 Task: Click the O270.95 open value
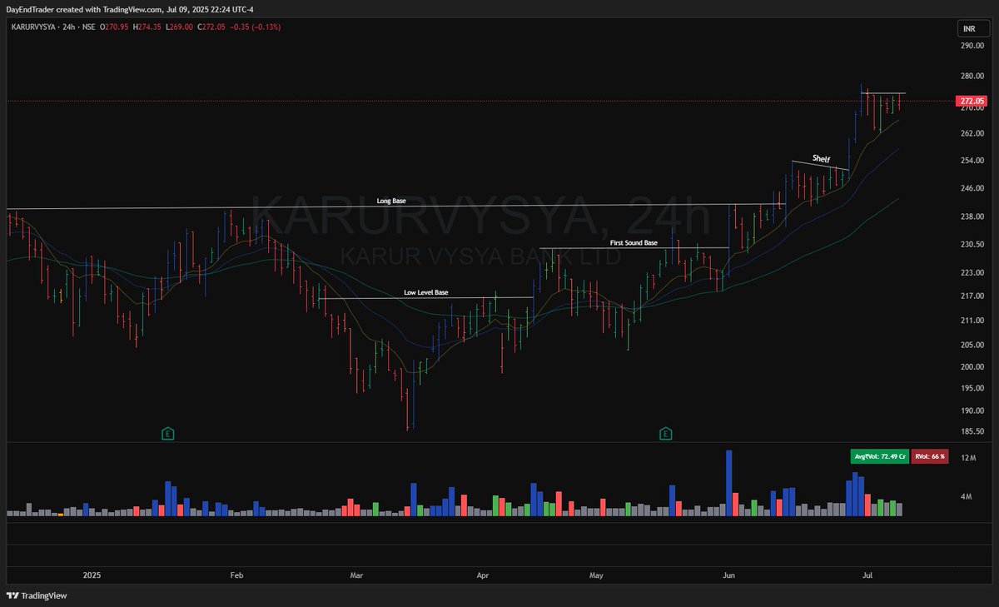point(116,27)
